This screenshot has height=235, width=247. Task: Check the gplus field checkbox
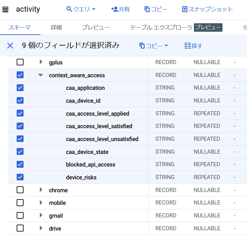[x=20, y=62]
